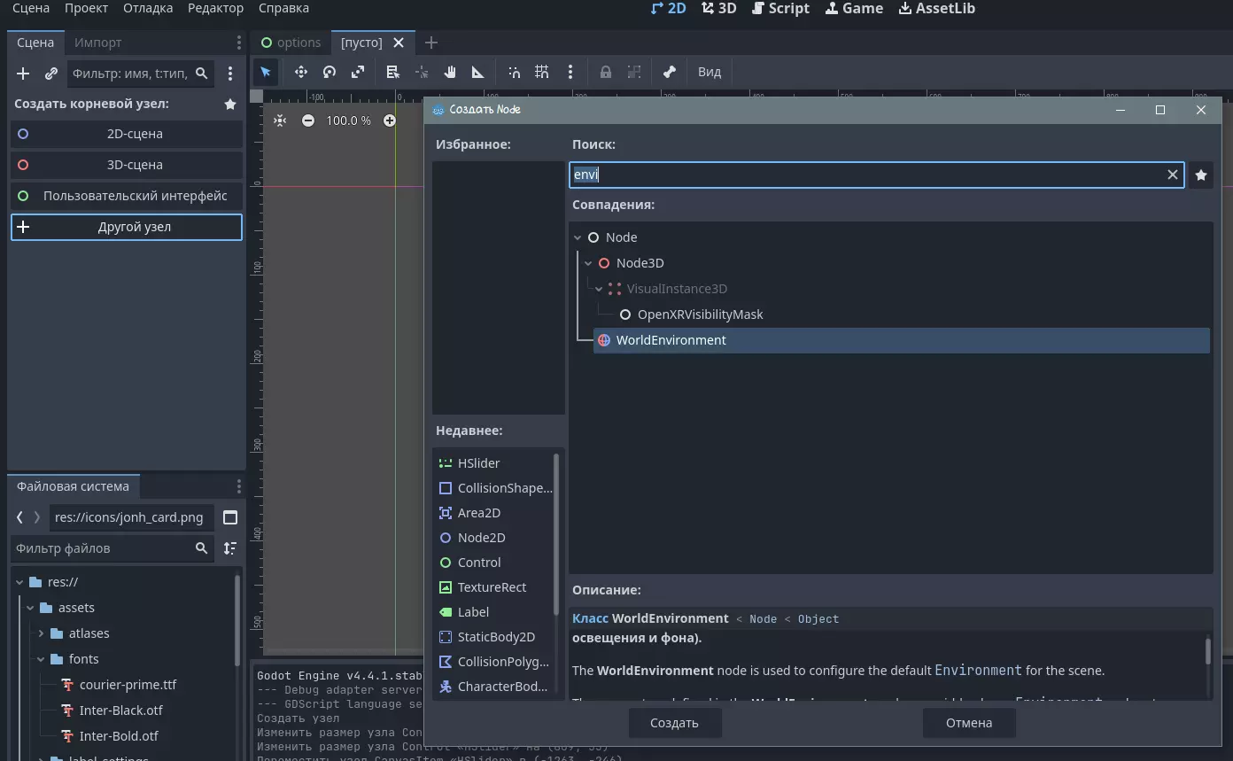Select HSlider from the recent nodes list
1233x761 pixels.
(x=478, y=463)
